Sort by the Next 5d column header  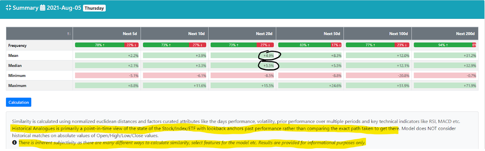(x=130, y=34)
